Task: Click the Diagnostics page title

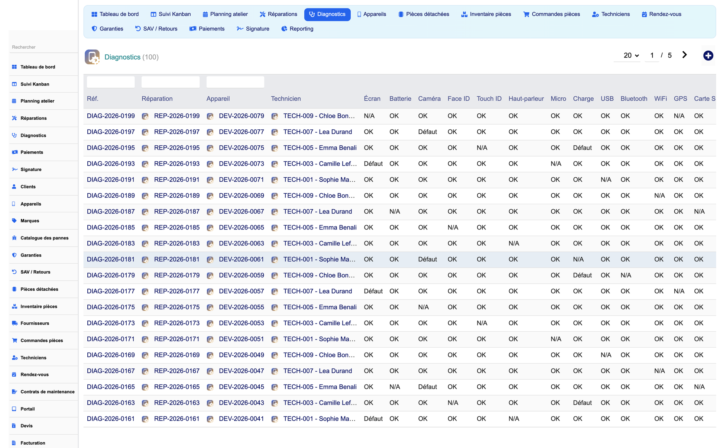Action: click(x=122, y=57)
